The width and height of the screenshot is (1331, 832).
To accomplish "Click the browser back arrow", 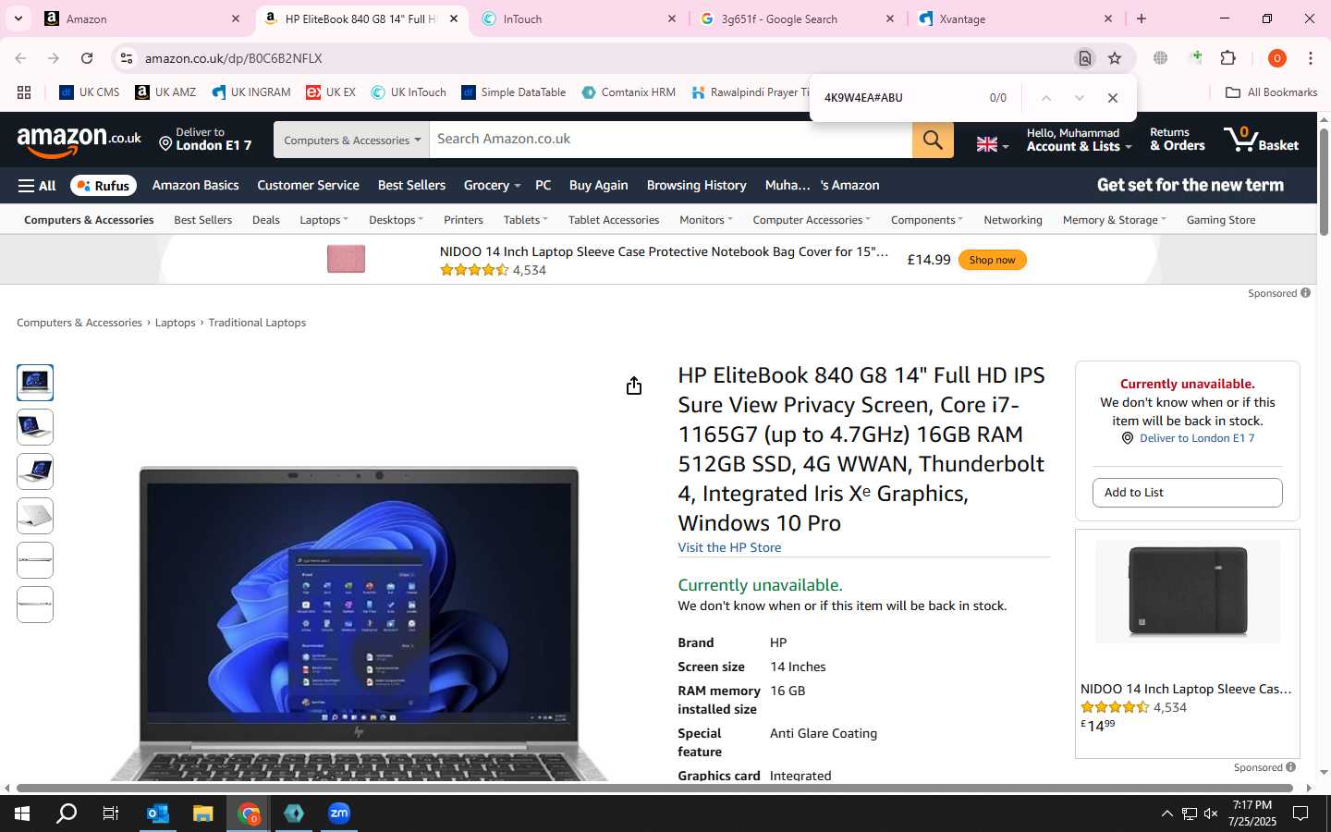I will click(x=20, y=58).
